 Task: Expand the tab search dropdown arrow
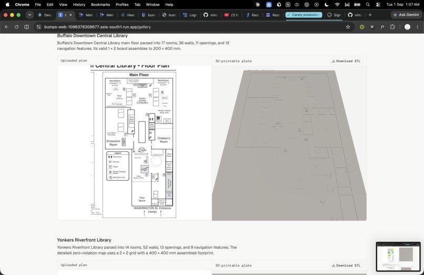pos(29,15)
